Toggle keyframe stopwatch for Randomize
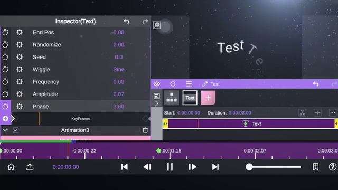This screenshot has width=338, height=190. [5, 44]
